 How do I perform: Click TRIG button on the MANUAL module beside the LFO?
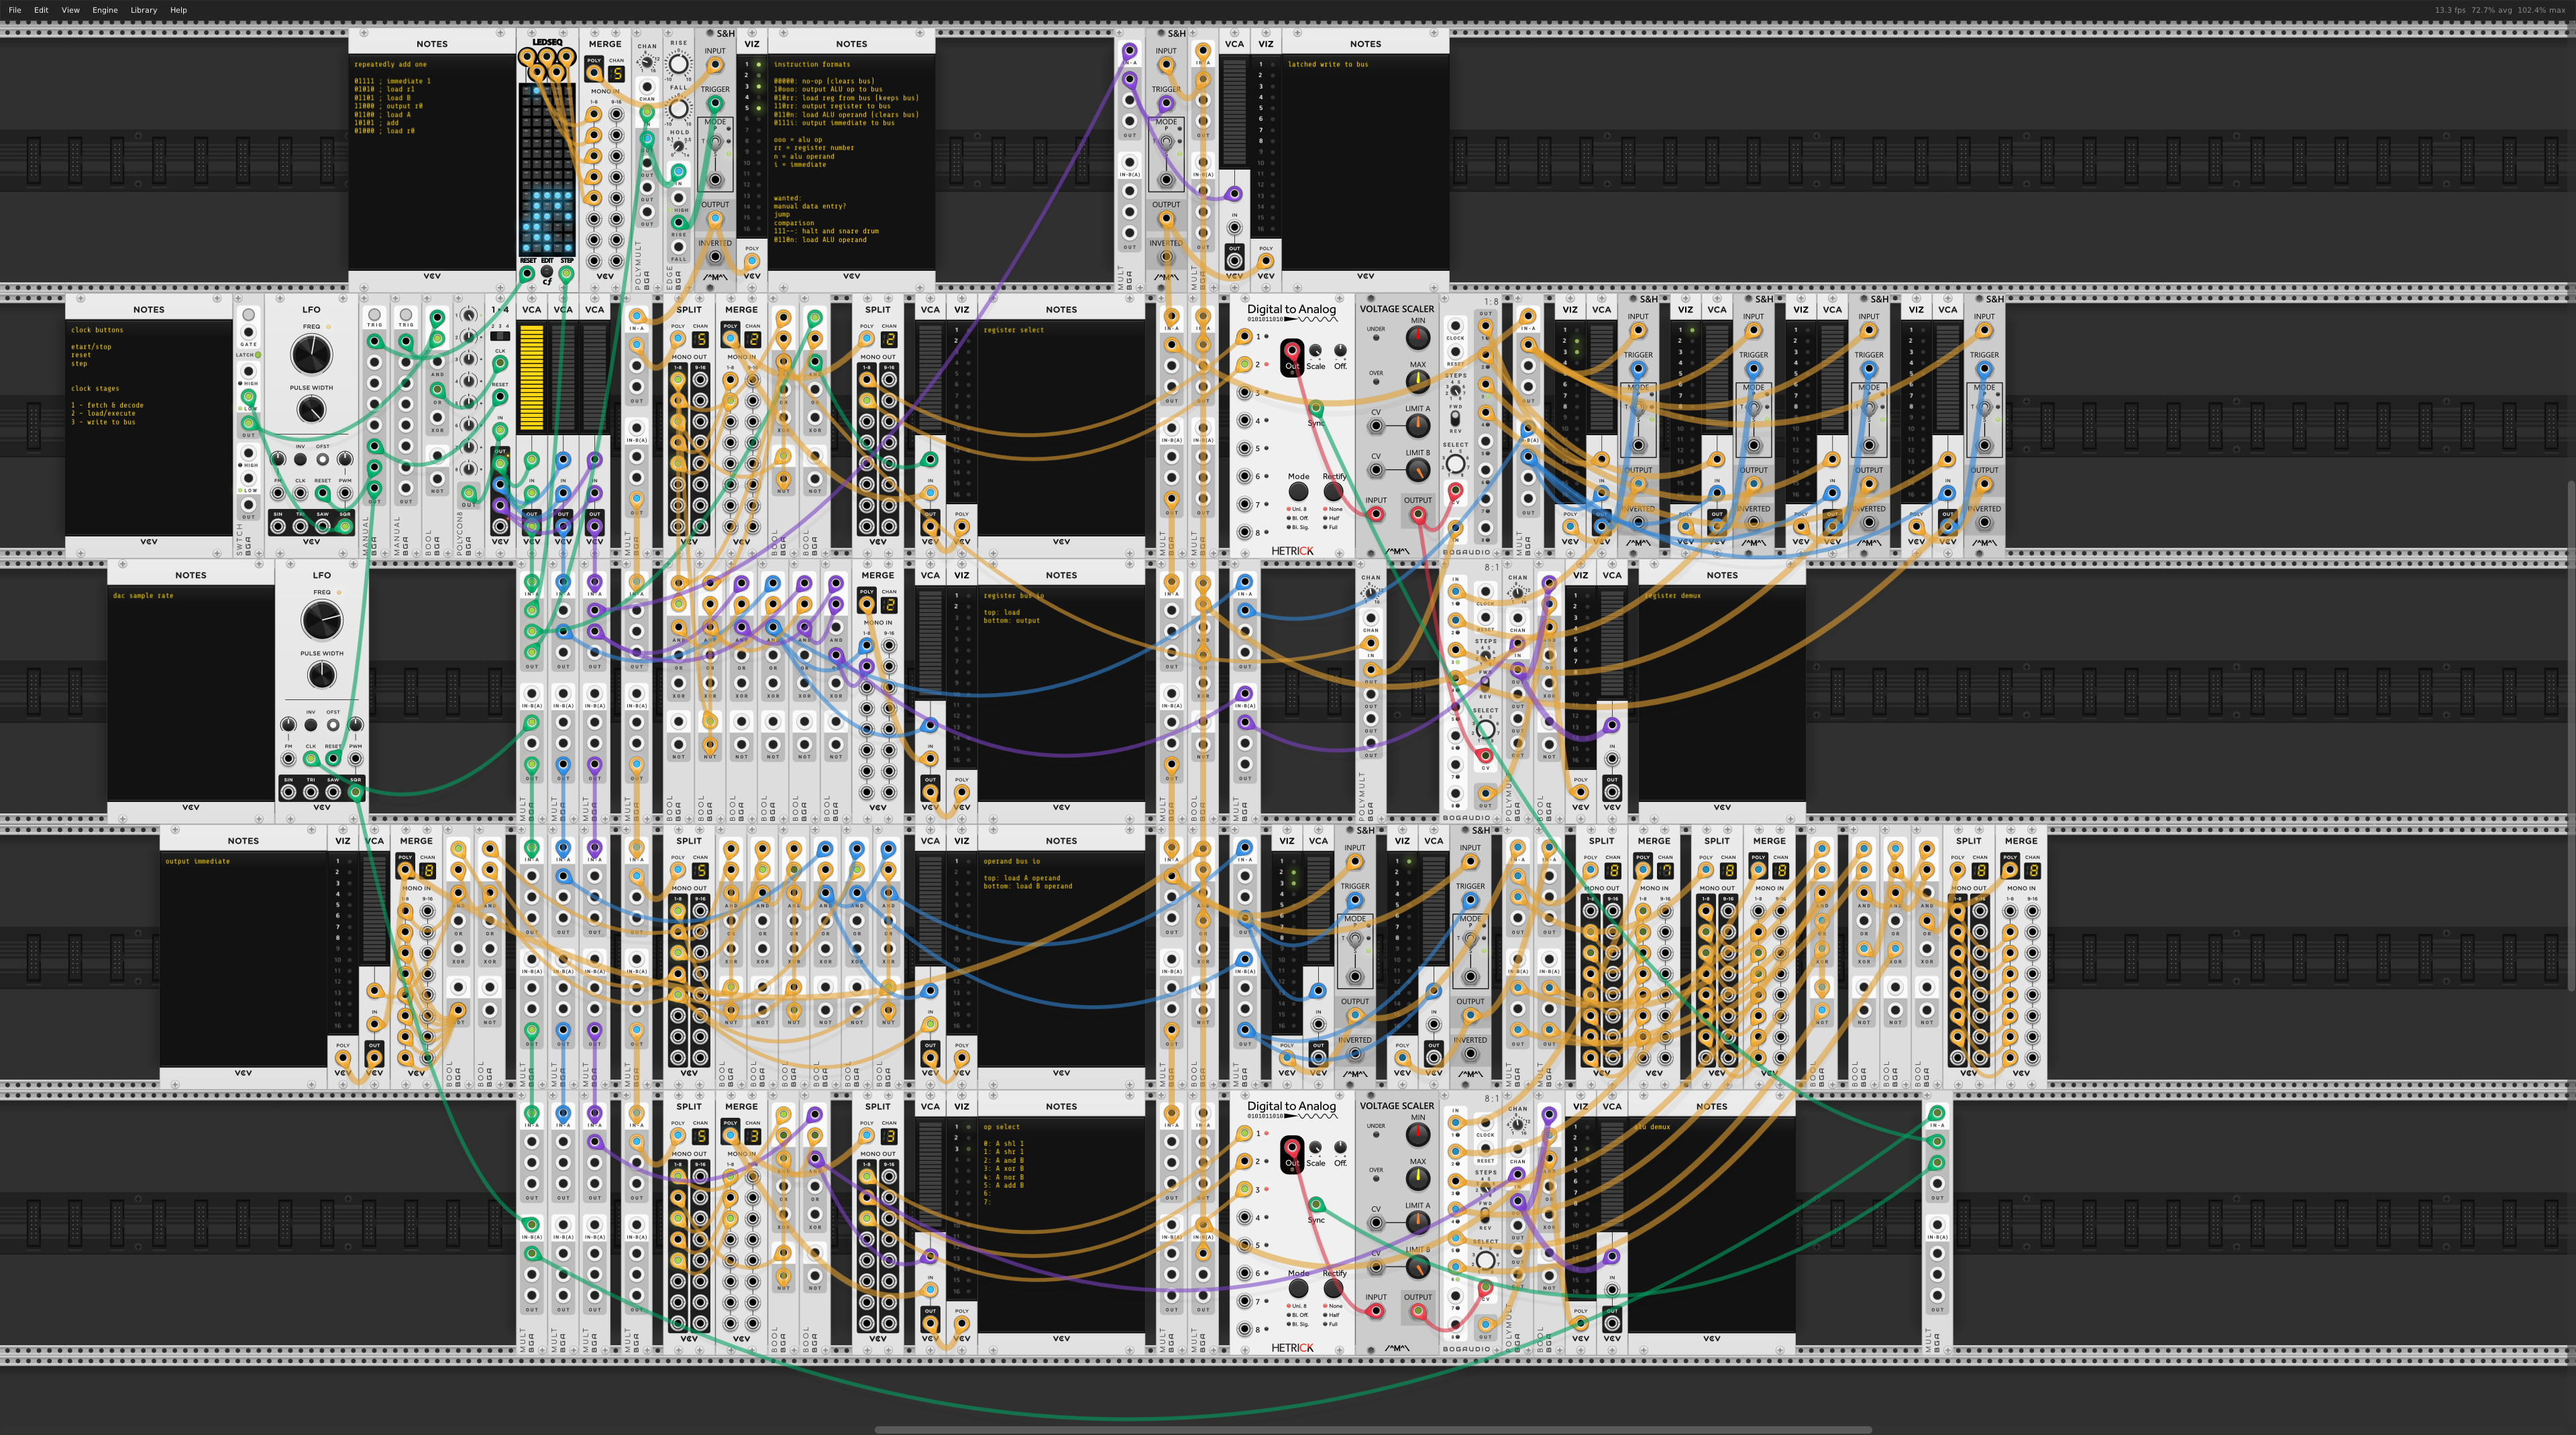tap(374, 316)
